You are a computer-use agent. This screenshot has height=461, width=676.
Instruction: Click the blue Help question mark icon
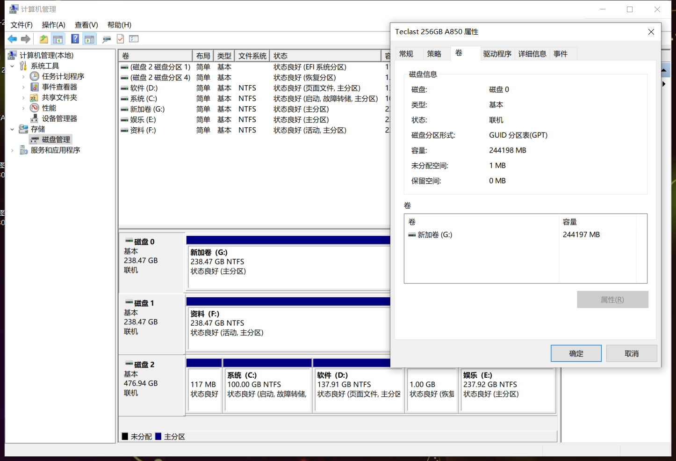pos(75,39)
